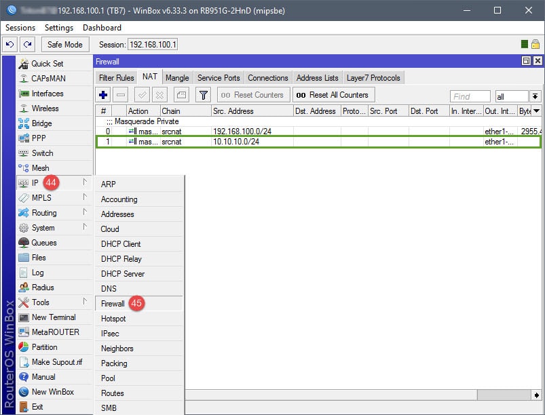Screen dimensions: 545x415
Task: Open Bridge in the sidebar
Action: pyautogui.click(x=54, y=123)
